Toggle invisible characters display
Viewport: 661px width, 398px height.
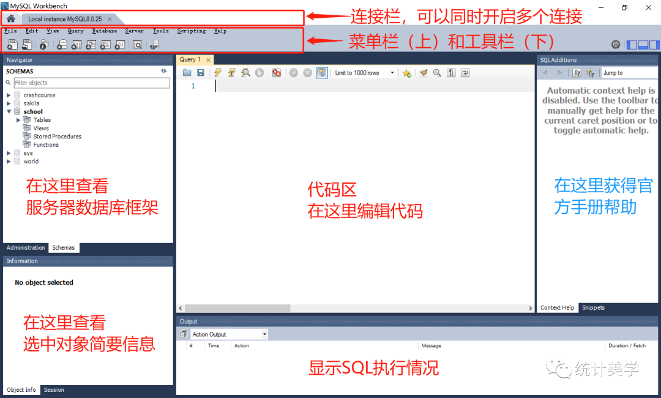pos(451,73)
